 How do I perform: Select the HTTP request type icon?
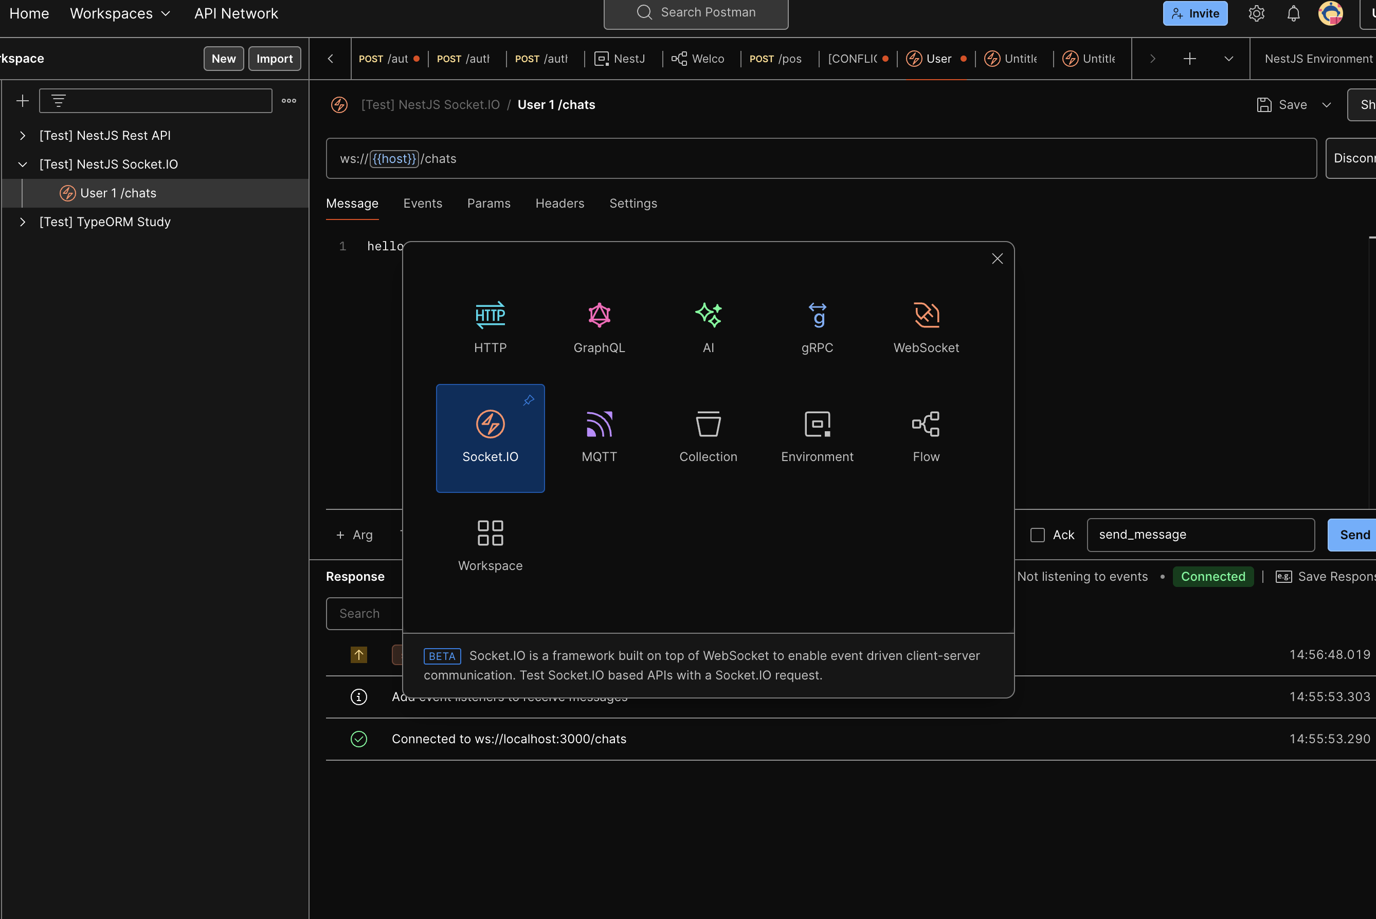coord(490,316)
